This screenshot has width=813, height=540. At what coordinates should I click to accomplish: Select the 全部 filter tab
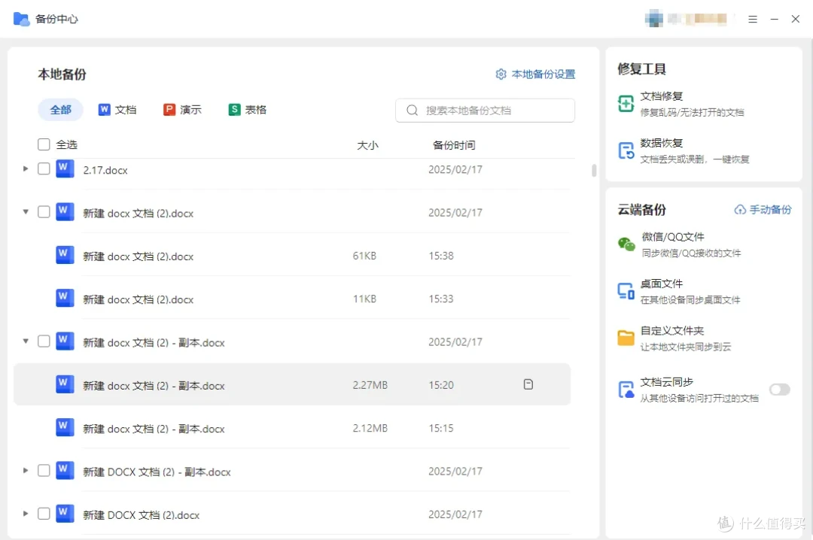pos(61,110)
